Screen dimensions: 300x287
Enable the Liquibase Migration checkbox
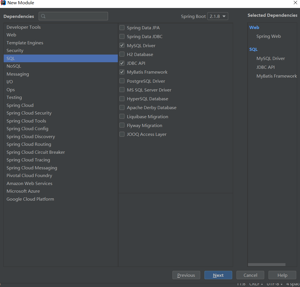tap(122, 117)
